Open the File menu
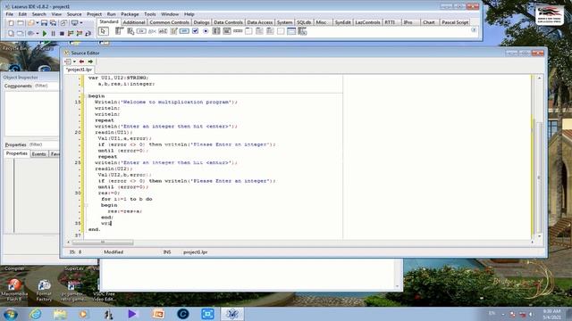The width and height of the screenshot is (572, 321). (x=10, y=14)
